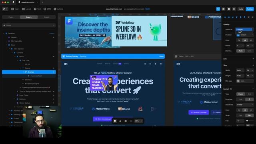
Task: Click Done in Editing Overlay bar
Action: tap(161, 56)
